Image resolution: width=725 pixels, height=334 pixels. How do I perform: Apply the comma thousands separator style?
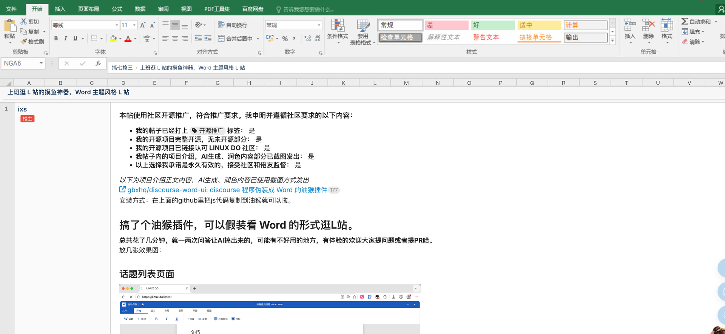point(295,39)
